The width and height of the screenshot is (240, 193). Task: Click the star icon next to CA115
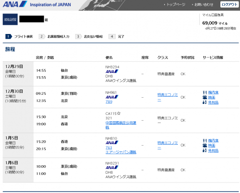point(119,114)
